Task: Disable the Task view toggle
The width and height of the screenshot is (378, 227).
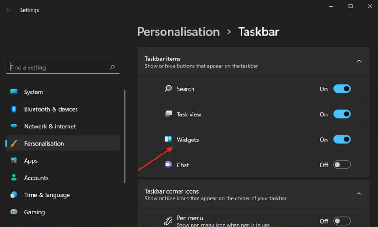Action: [x=342, y=114]
